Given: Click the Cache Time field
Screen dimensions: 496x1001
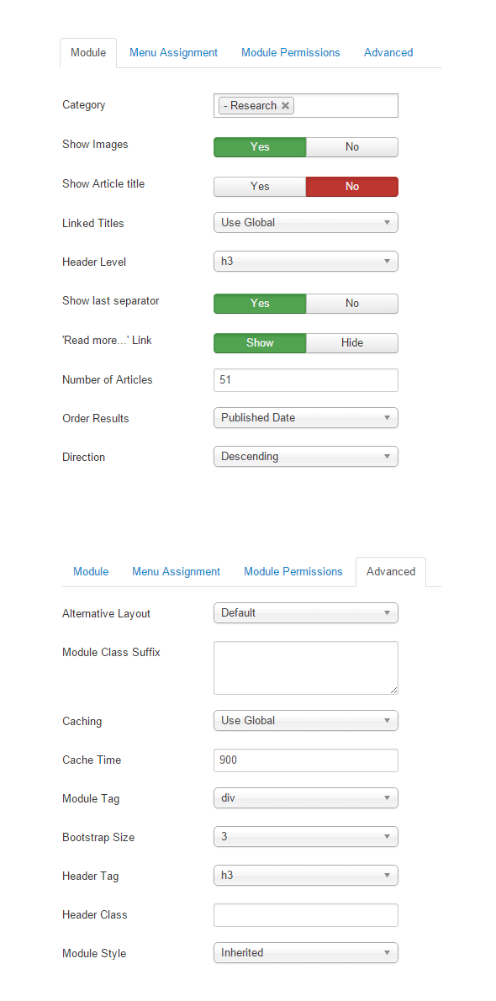Looking at the screenshot, I should pos(306,760).
